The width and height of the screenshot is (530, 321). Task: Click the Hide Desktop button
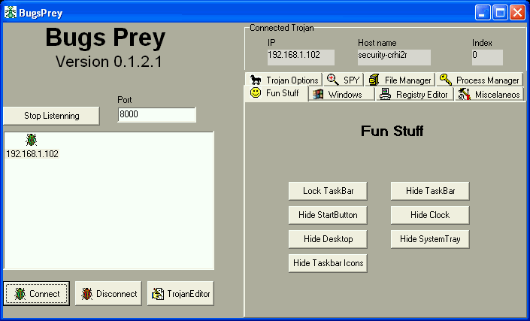(327, 239)
